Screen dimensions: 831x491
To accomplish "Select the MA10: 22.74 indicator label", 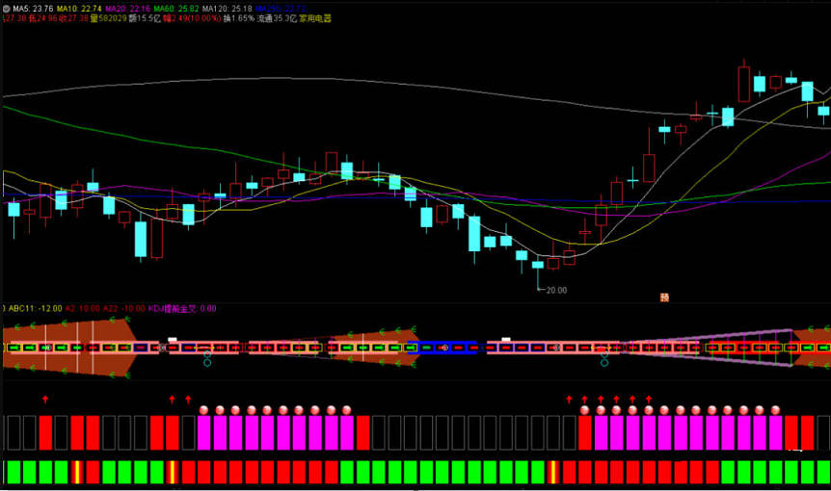I will point(78,9).
